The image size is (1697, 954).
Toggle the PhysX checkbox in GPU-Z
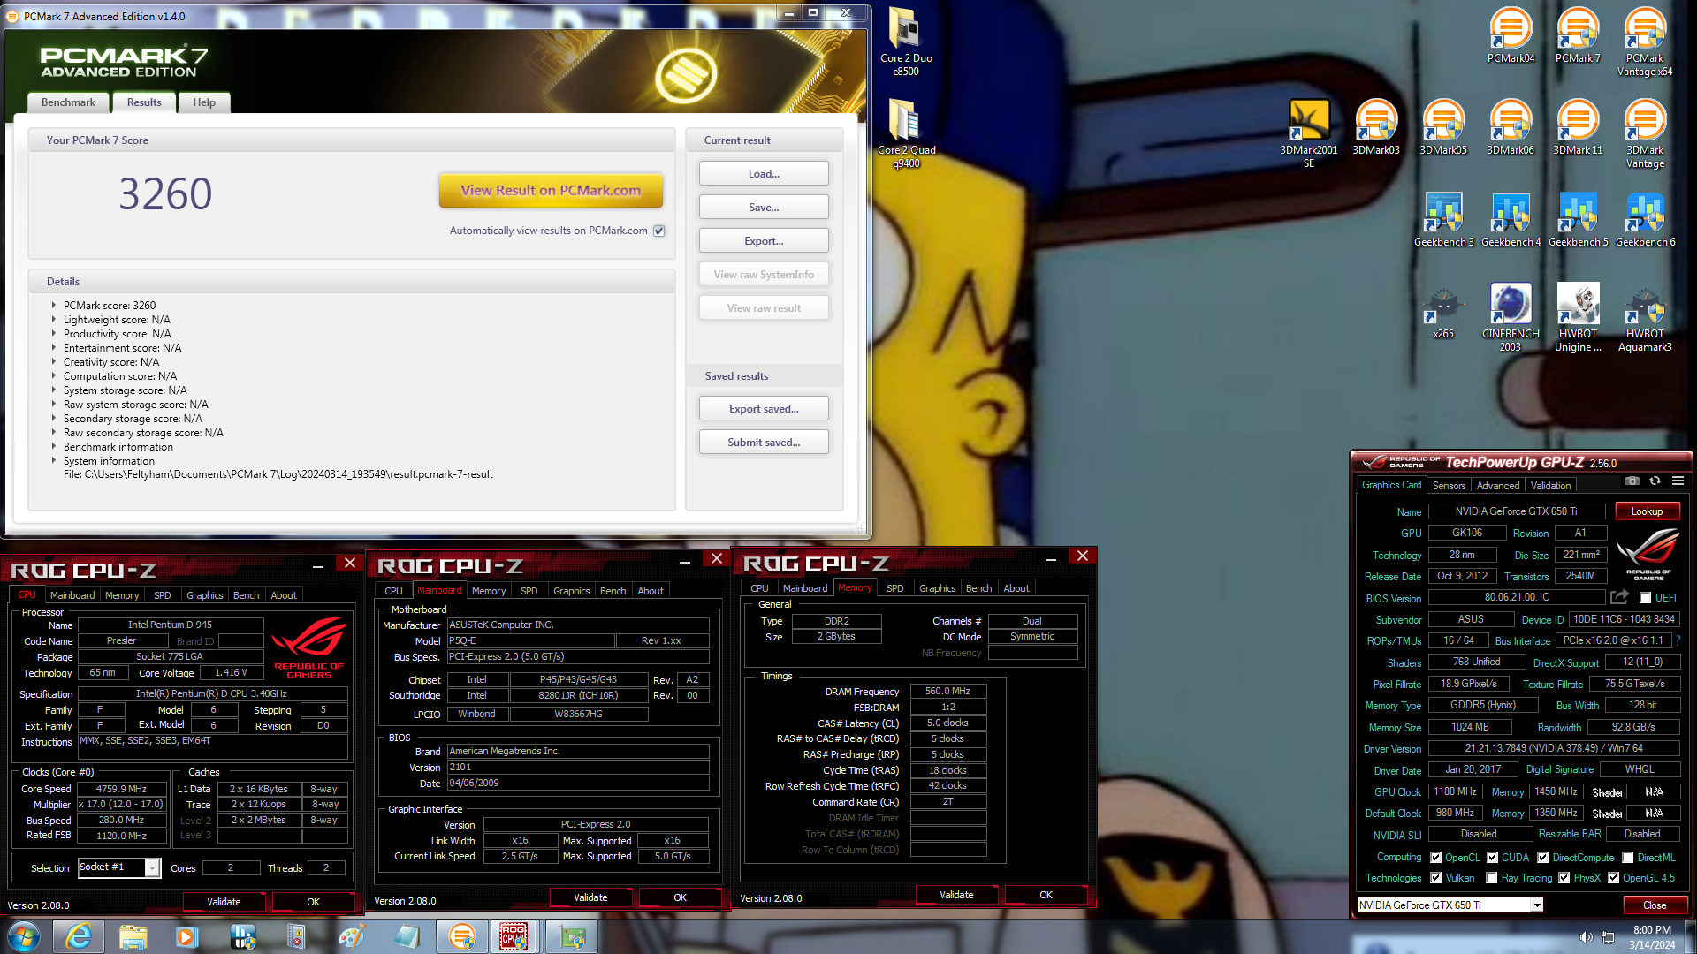1564,878
